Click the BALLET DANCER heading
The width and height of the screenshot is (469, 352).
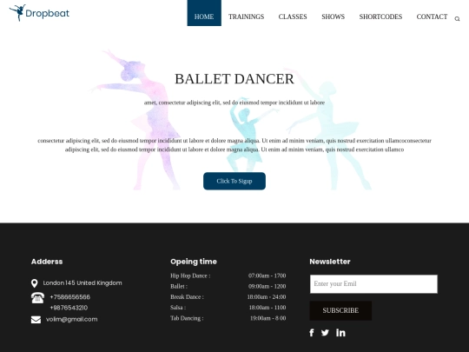(x=234, y=79)
